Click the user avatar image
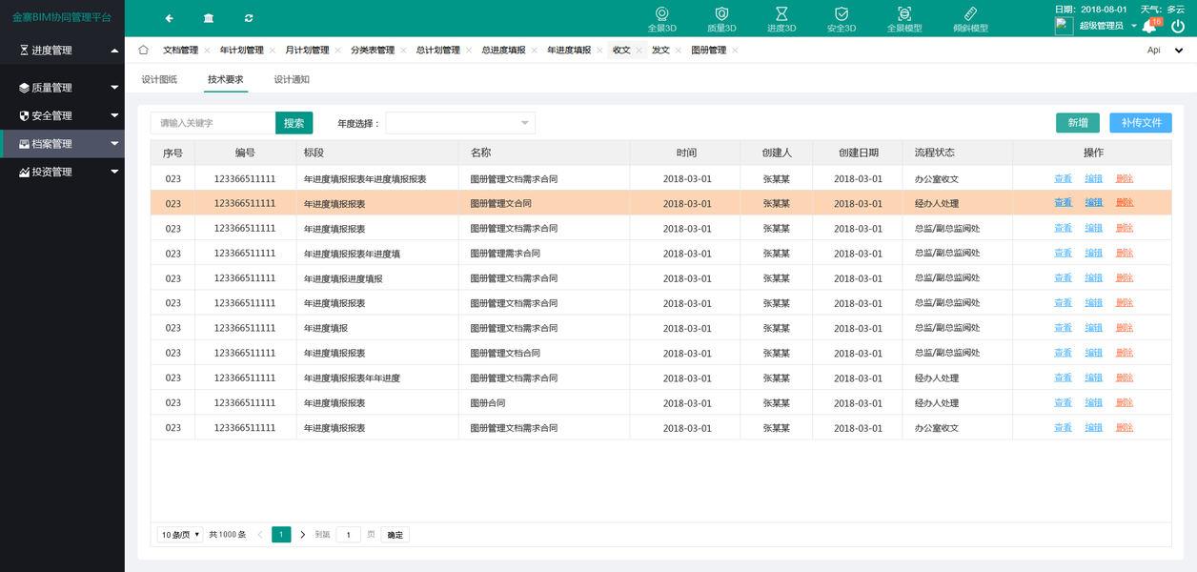 pos(1064,27)
